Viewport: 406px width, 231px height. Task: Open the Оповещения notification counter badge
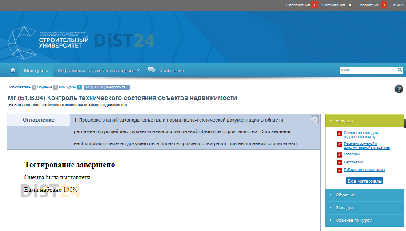(x=314, y=5)
